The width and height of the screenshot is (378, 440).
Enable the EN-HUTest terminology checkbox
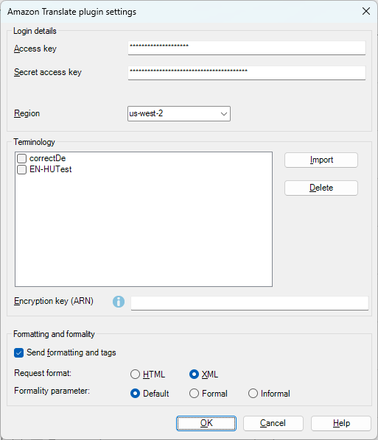click(21, 169)
